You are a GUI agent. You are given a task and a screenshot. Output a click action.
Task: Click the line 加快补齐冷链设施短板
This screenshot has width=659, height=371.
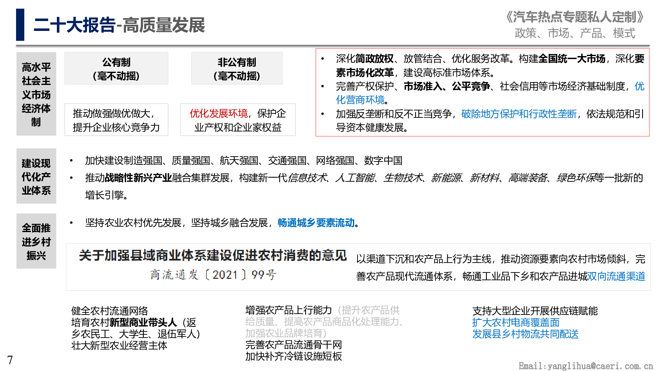294,356
